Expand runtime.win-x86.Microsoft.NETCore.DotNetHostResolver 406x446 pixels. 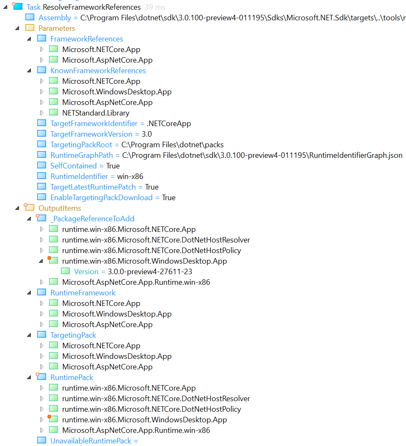41,239
